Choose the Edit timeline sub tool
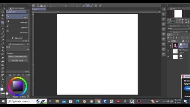 [x=17, y=31]
